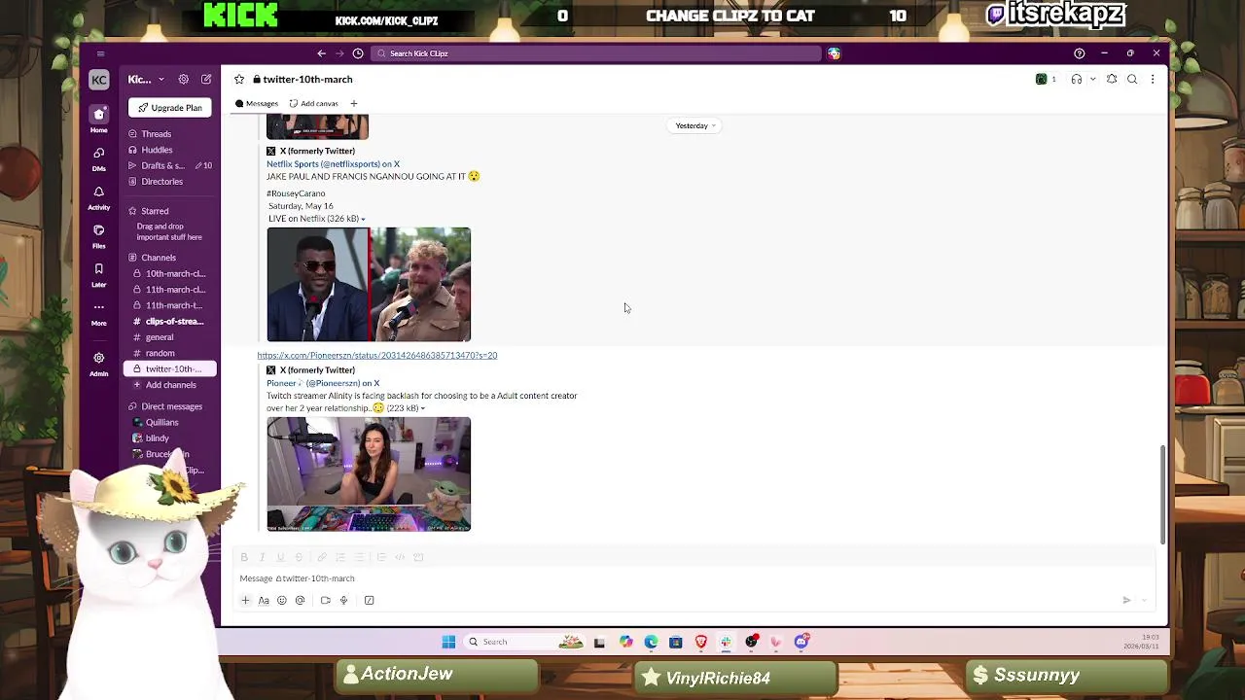Toggle code formatting in composer
This screenshot has height=700, width=1245.
click(x=400, y=557)
